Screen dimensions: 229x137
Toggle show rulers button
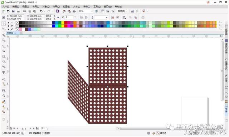pyautogui.click(x=103, y=11)
